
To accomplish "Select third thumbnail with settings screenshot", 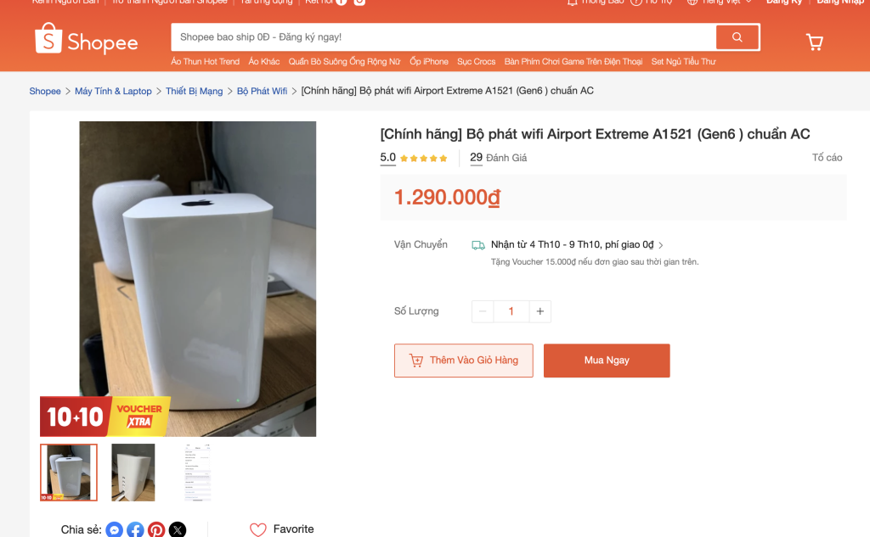I will coord(197,472).
